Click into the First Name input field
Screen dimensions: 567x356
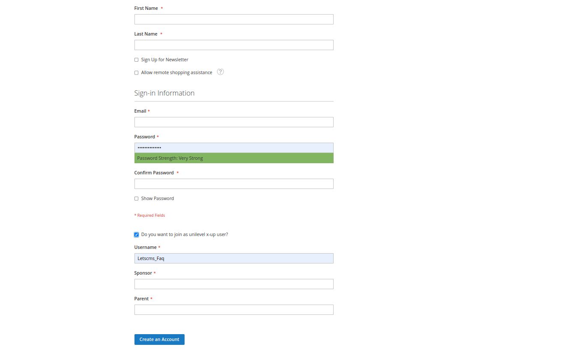click(234, 19)
